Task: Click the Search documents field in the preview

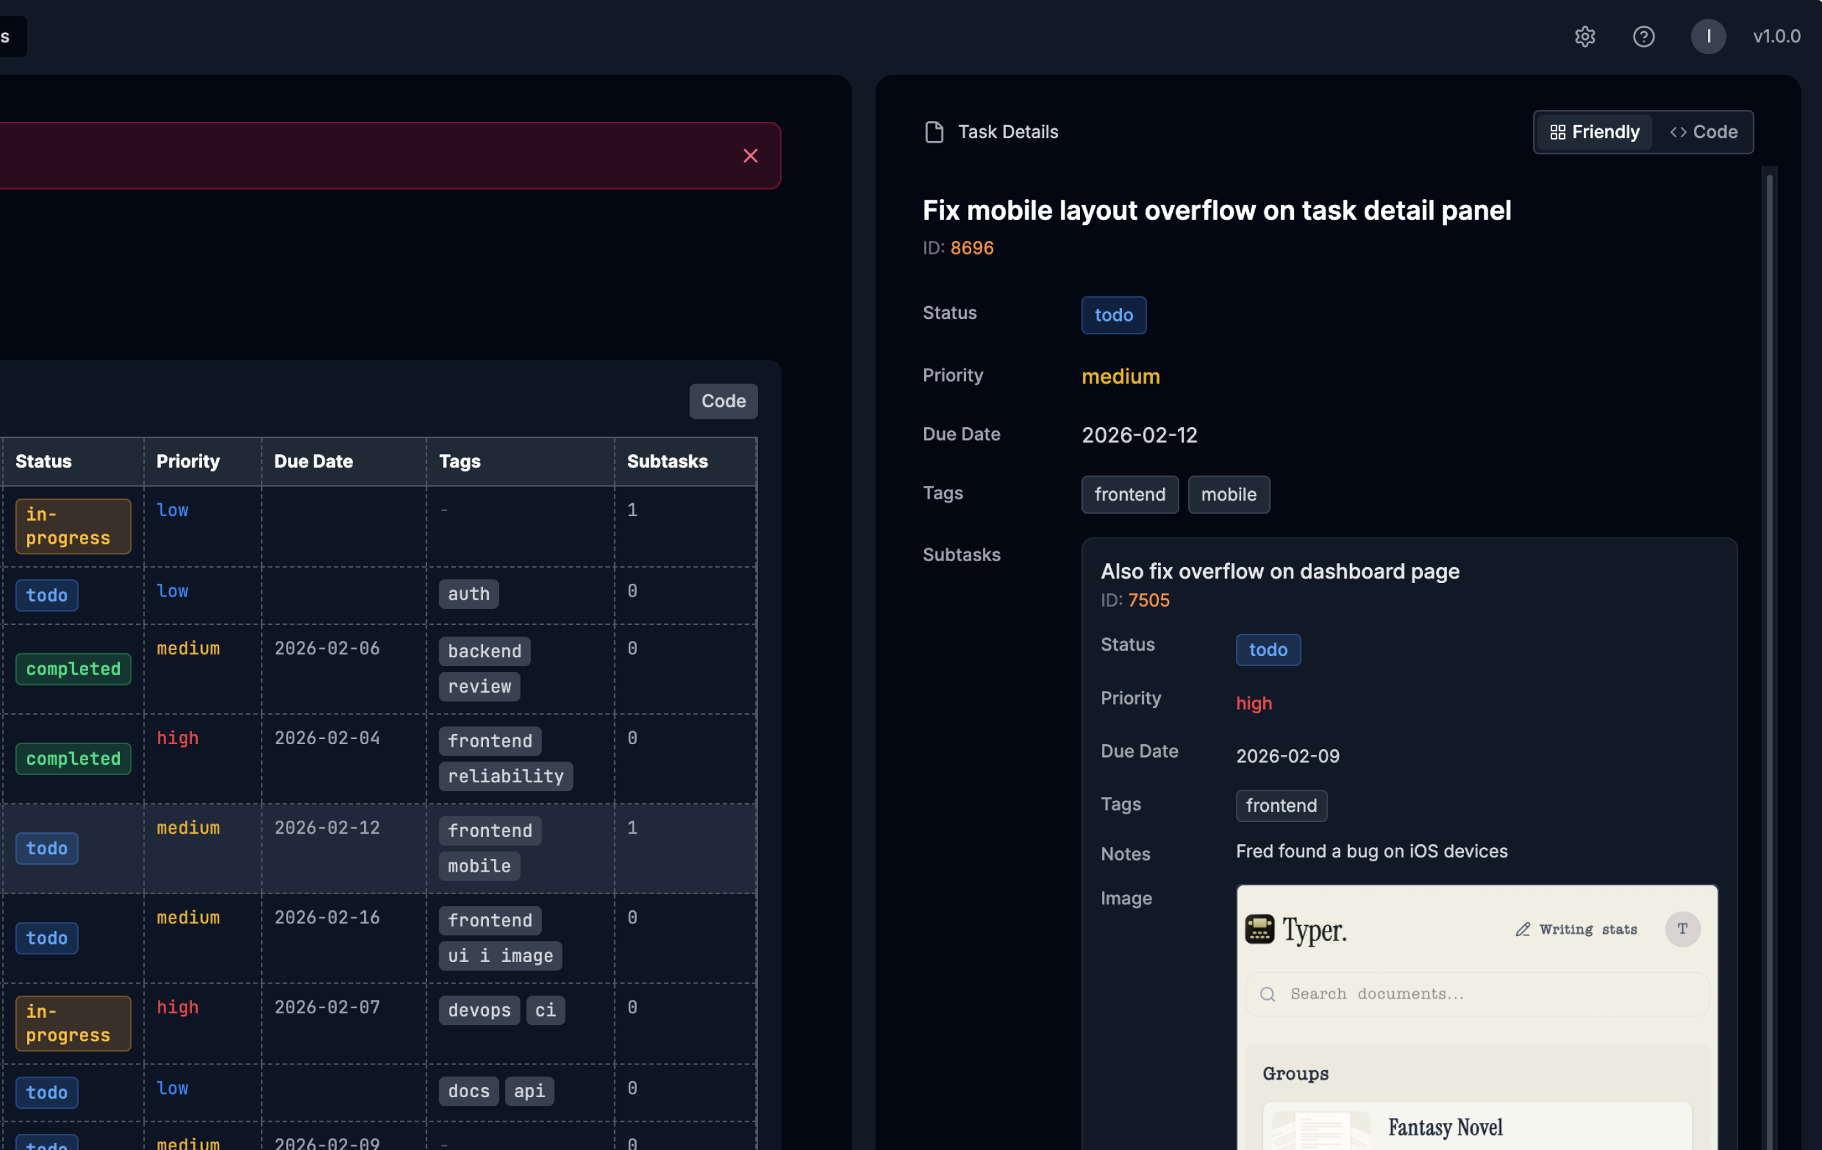Action: [x=1438, y=993]
